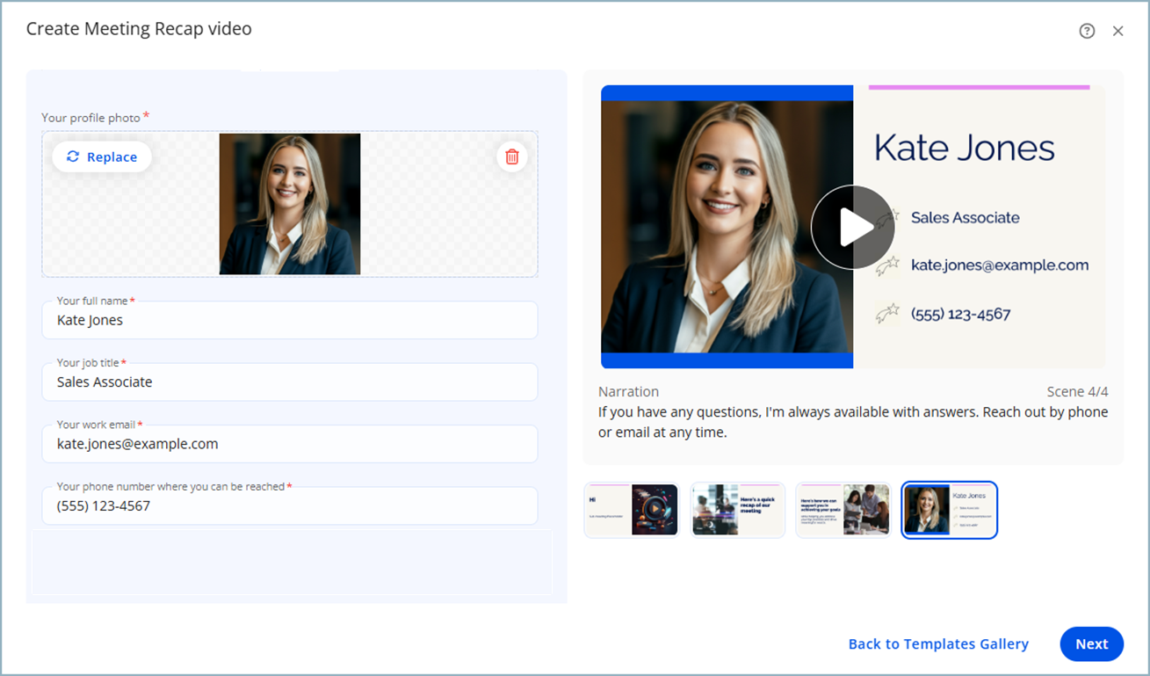
Task: Focus the work email input field
Action: (290, 445)
